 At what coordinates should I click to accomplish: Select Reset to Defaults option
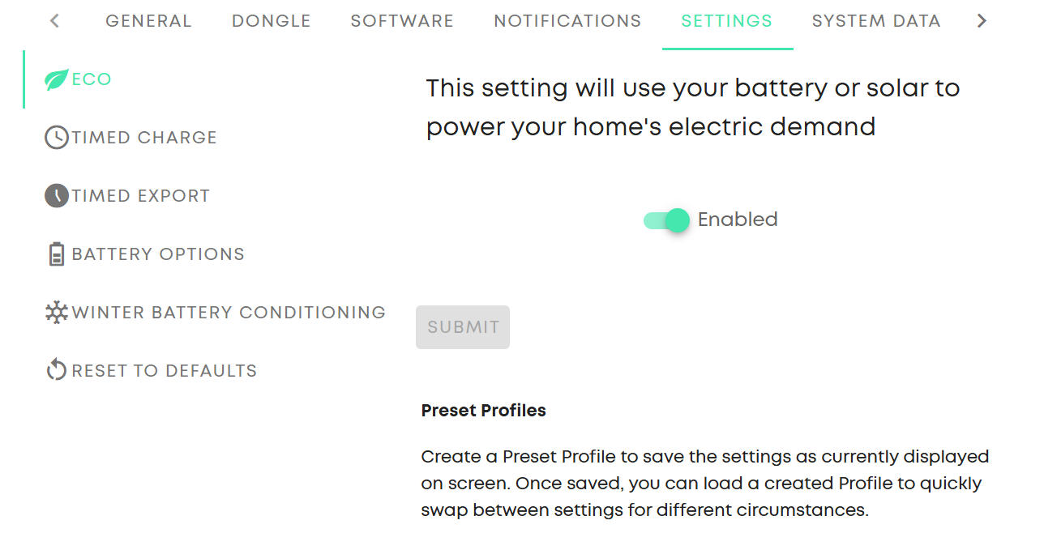pos(165,371)
